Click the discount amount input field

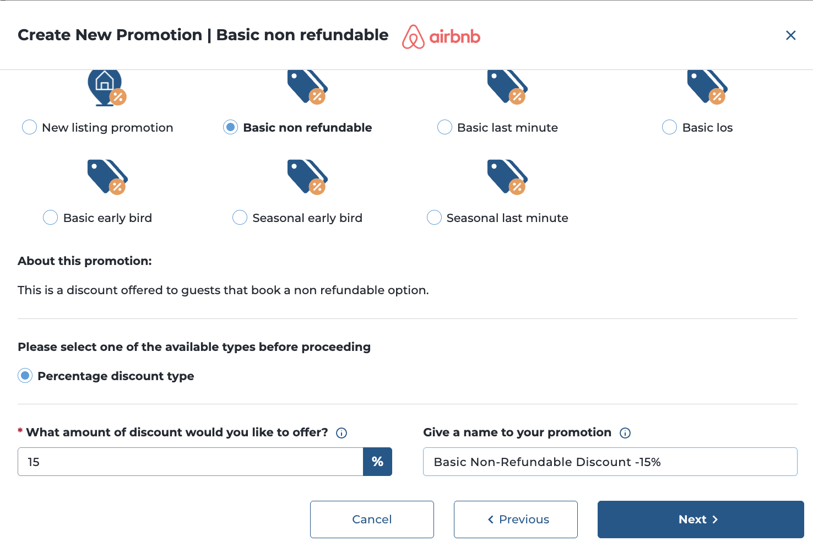pyautogui.click(x=191, y=462)
